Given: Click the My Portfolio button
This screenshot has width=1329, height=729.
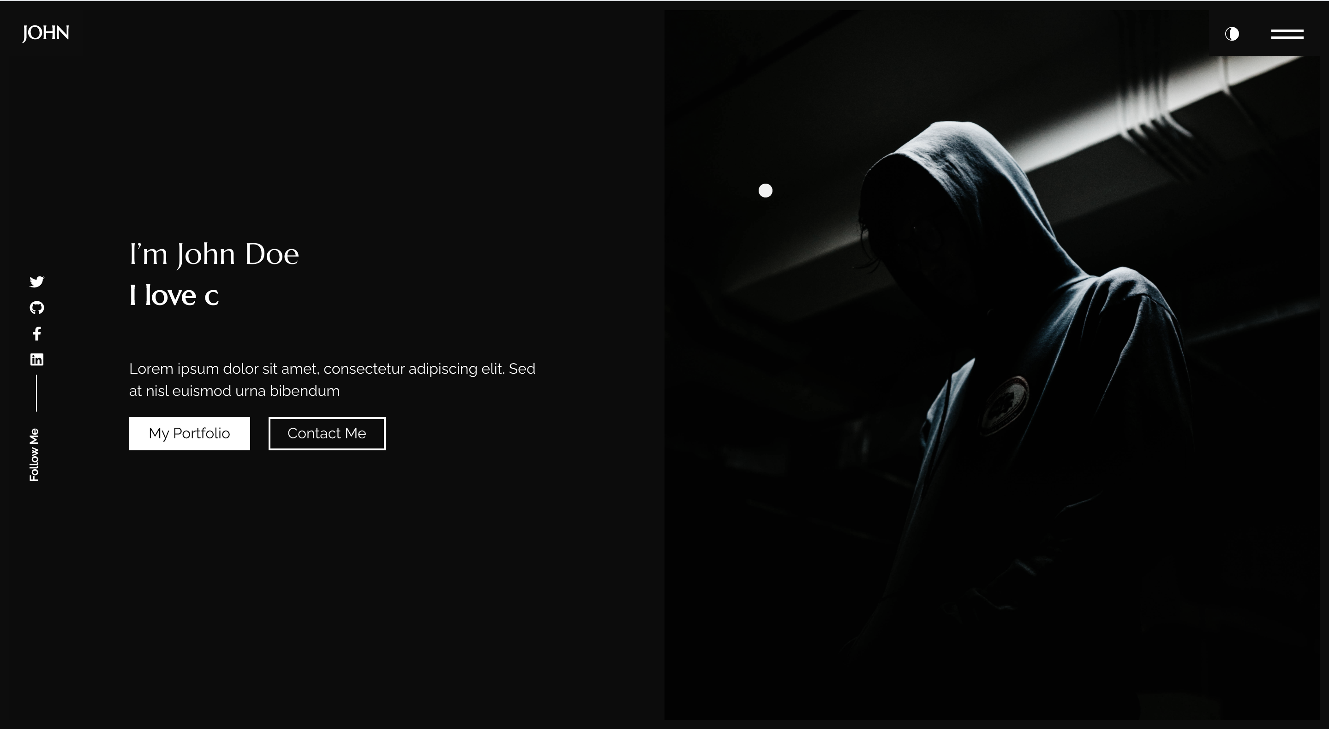Looking at the screenshot, I should (x=189, y=434).
